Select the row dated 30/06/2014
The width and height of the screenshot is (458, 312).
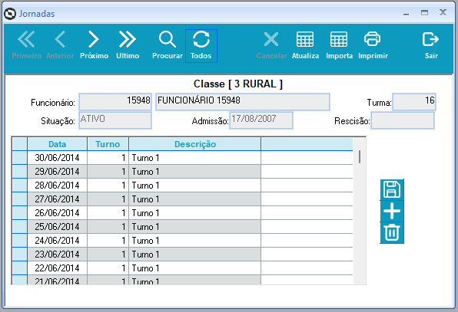tap(182, 158)
